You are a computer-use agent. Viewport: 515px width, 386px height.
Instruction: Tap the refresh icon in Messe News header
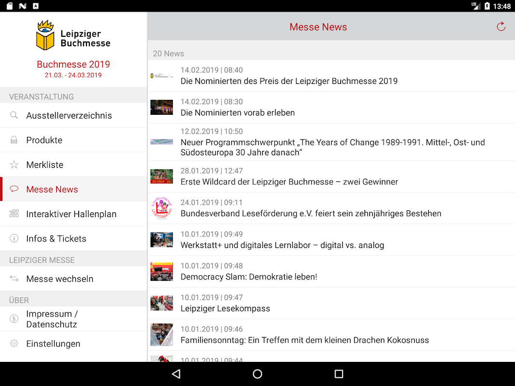[x=501, y=27]
